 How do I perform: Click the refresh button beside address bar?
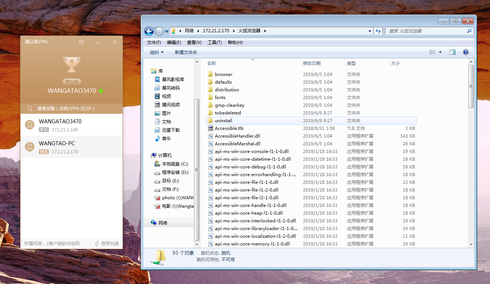(x=379, y=31)
